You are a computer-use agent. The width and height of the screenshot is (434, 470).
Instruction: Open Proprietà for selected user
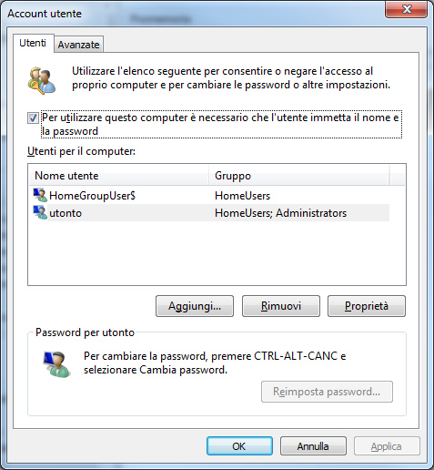tap(367, 306)
